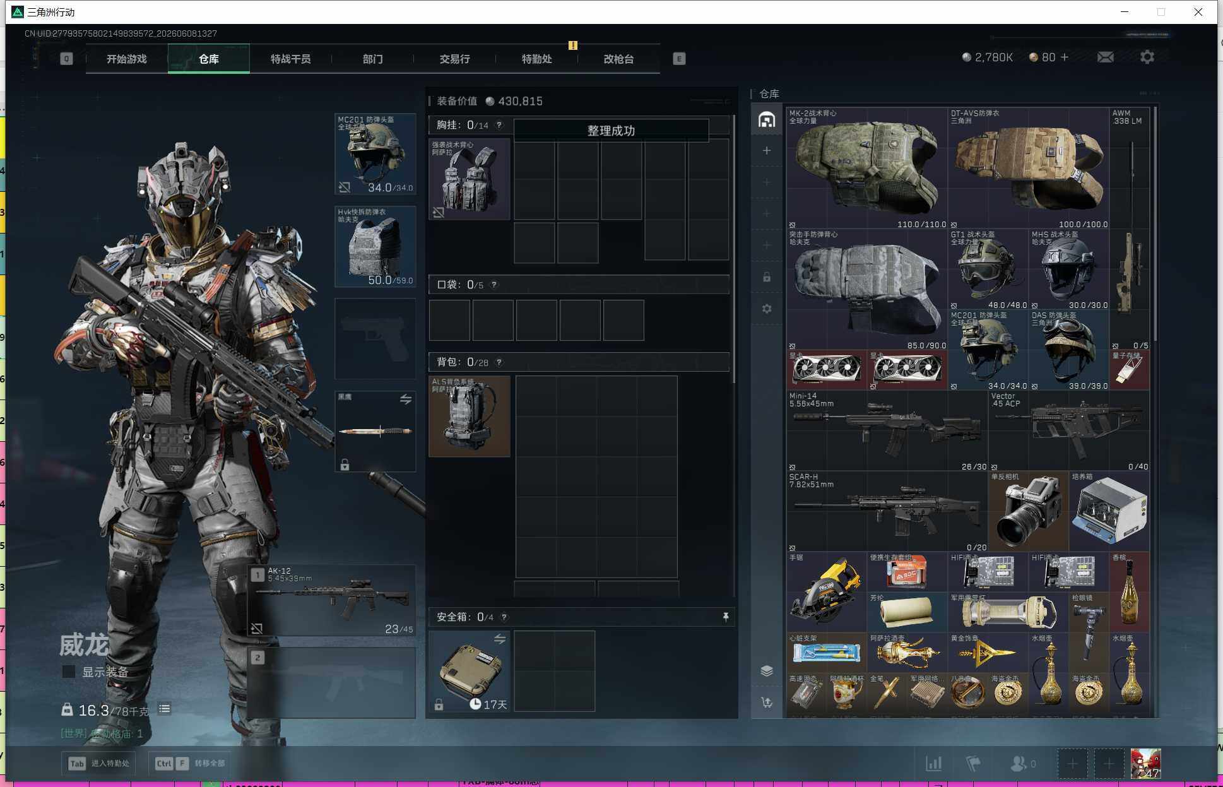
Task: Select the SCAR-H rifle in warehouse
Action: click(x=887, y=512)
